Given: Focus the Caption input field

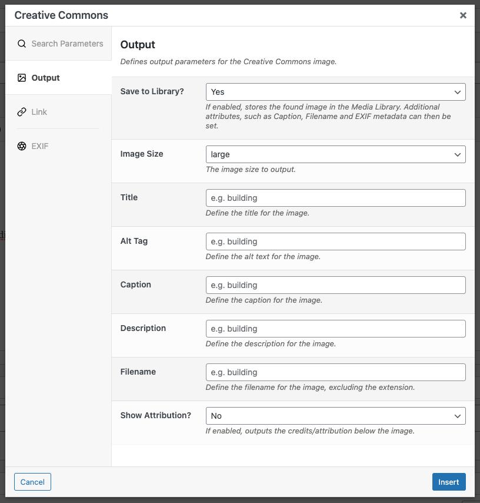Looking at the screenshot, I should pos(335,285).
